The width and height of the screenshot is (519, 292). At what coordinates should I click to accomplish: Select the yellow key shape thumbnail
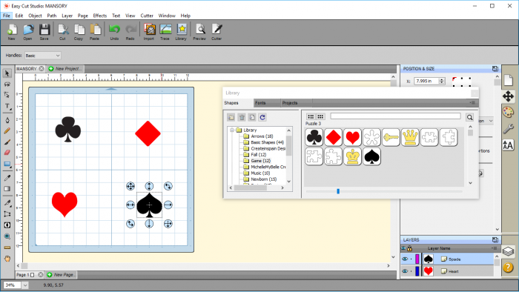(x=391, y=137)
